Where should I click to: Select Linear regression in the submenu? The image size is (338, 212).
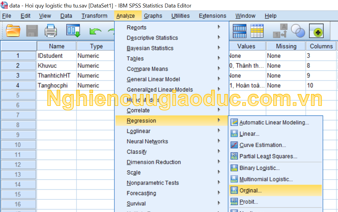click(x=249, y=134)
